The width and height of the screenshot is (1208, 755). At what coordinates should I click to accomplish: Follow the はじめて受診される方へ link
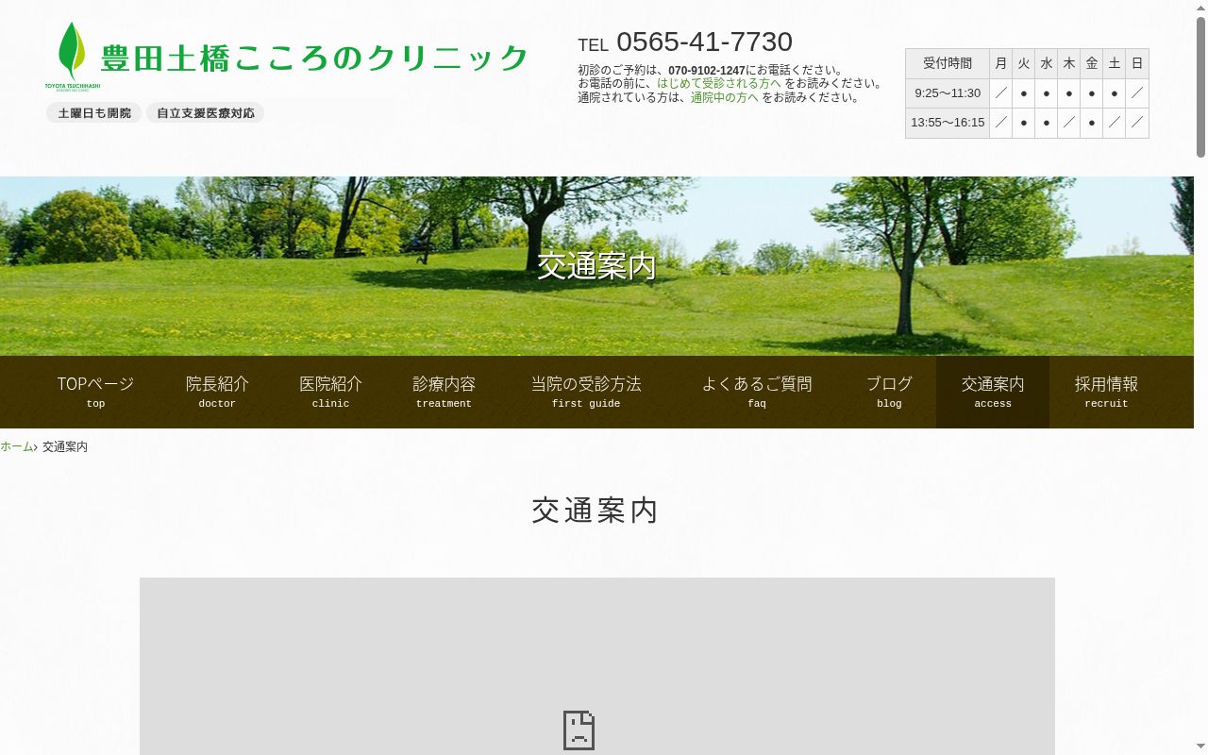point(719,83)
